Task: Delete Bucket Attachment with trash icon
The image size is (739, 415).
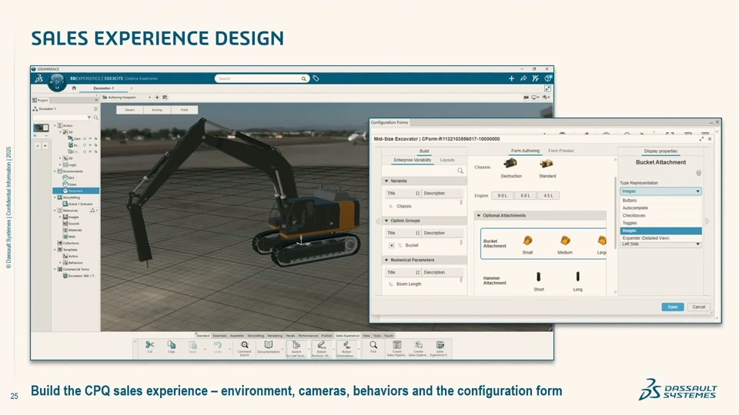Action: point(698,173)
